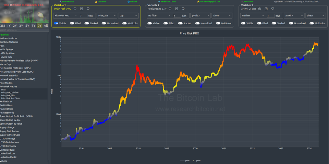Open y-Axis 4 dropdown in Variable 3

coord(294,15)
